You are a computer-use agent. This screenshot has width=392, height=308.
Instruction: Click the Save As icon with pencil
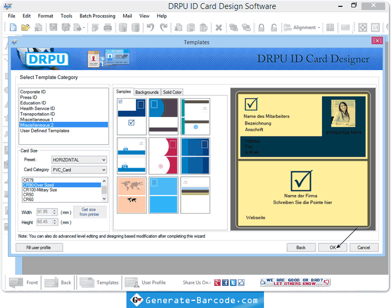click(66, 27)
